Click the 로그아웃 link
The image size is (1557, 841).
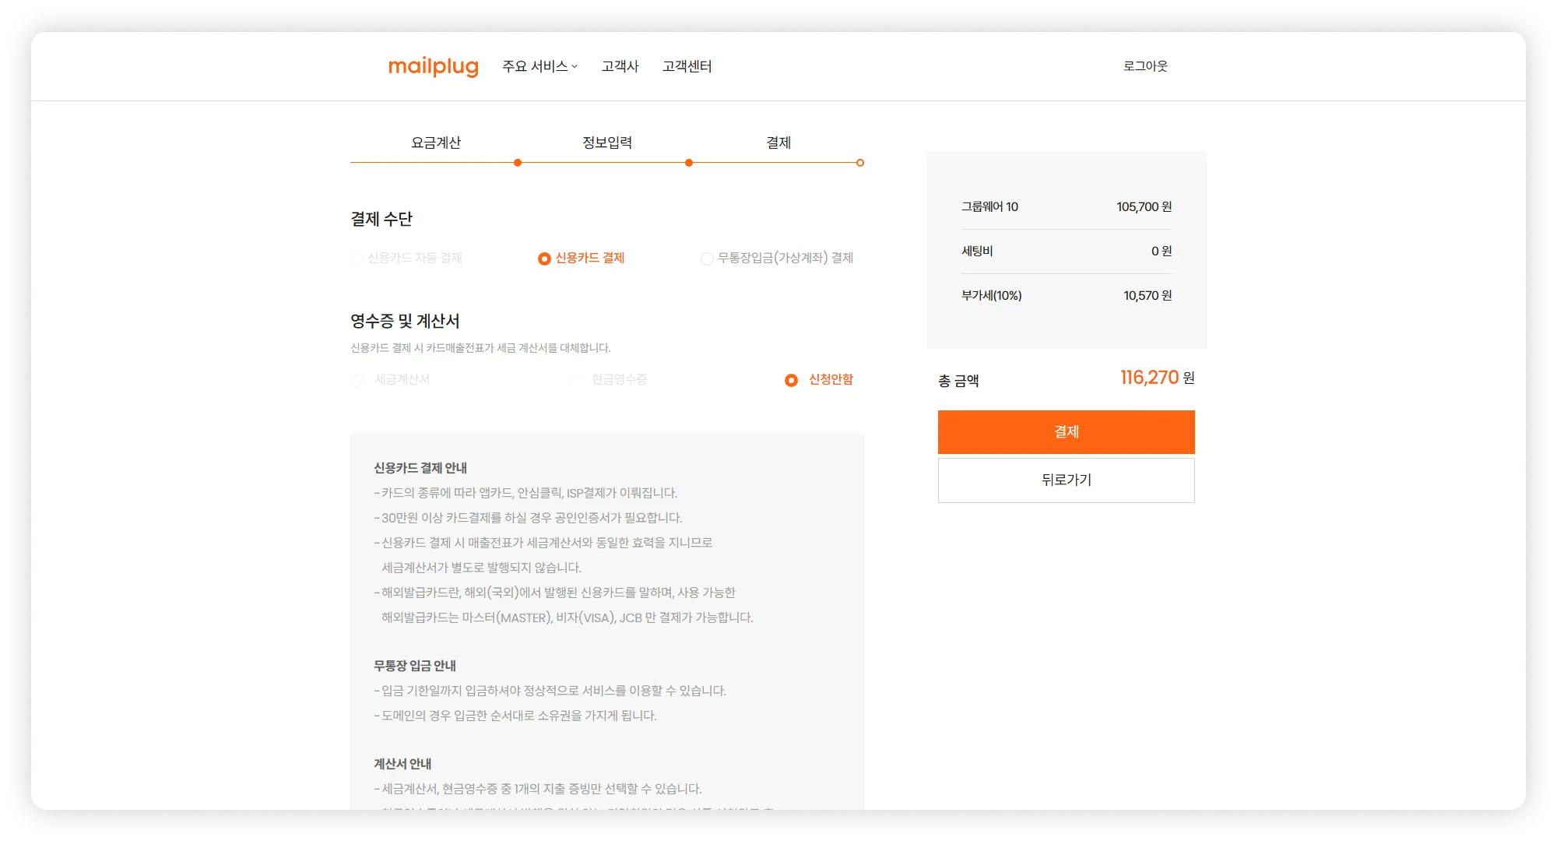pyautogui.click(x=1144, y=66)
